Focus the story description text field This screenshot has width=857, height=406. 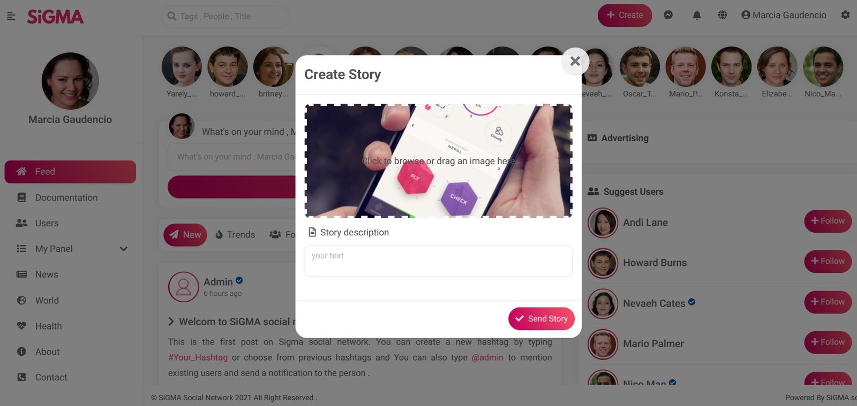pos(439,261)
